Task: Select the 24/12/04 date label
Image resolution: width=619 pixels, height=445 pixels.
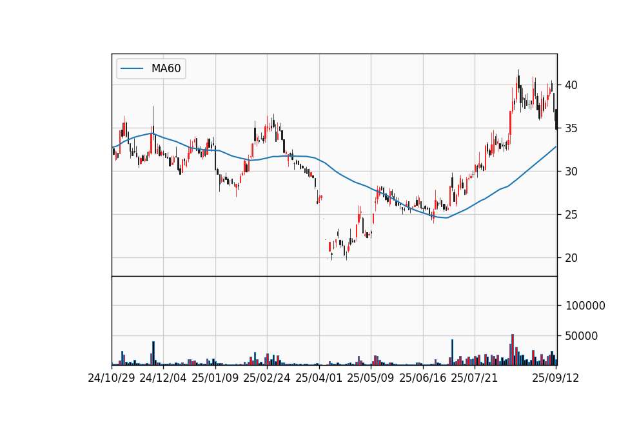Action: [x=163, y=378]
